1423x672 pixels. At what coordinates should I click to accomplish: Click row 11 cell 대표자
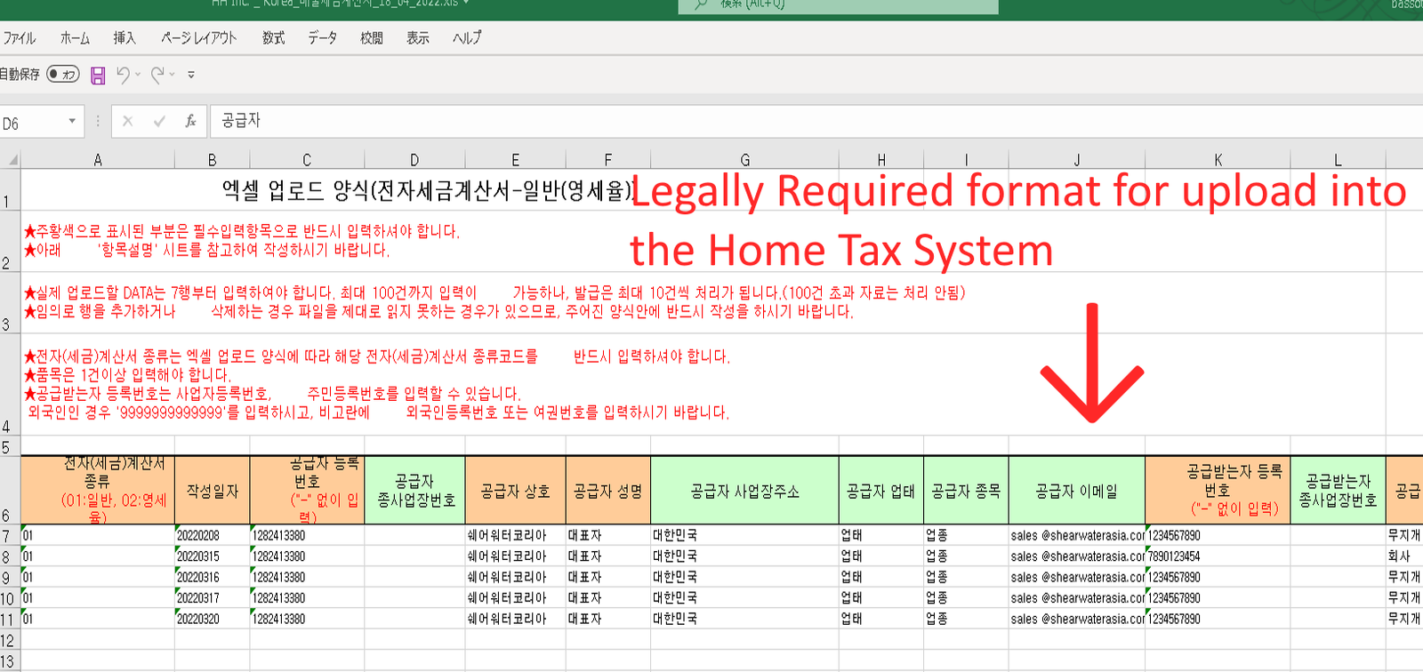tap(608, 619)
